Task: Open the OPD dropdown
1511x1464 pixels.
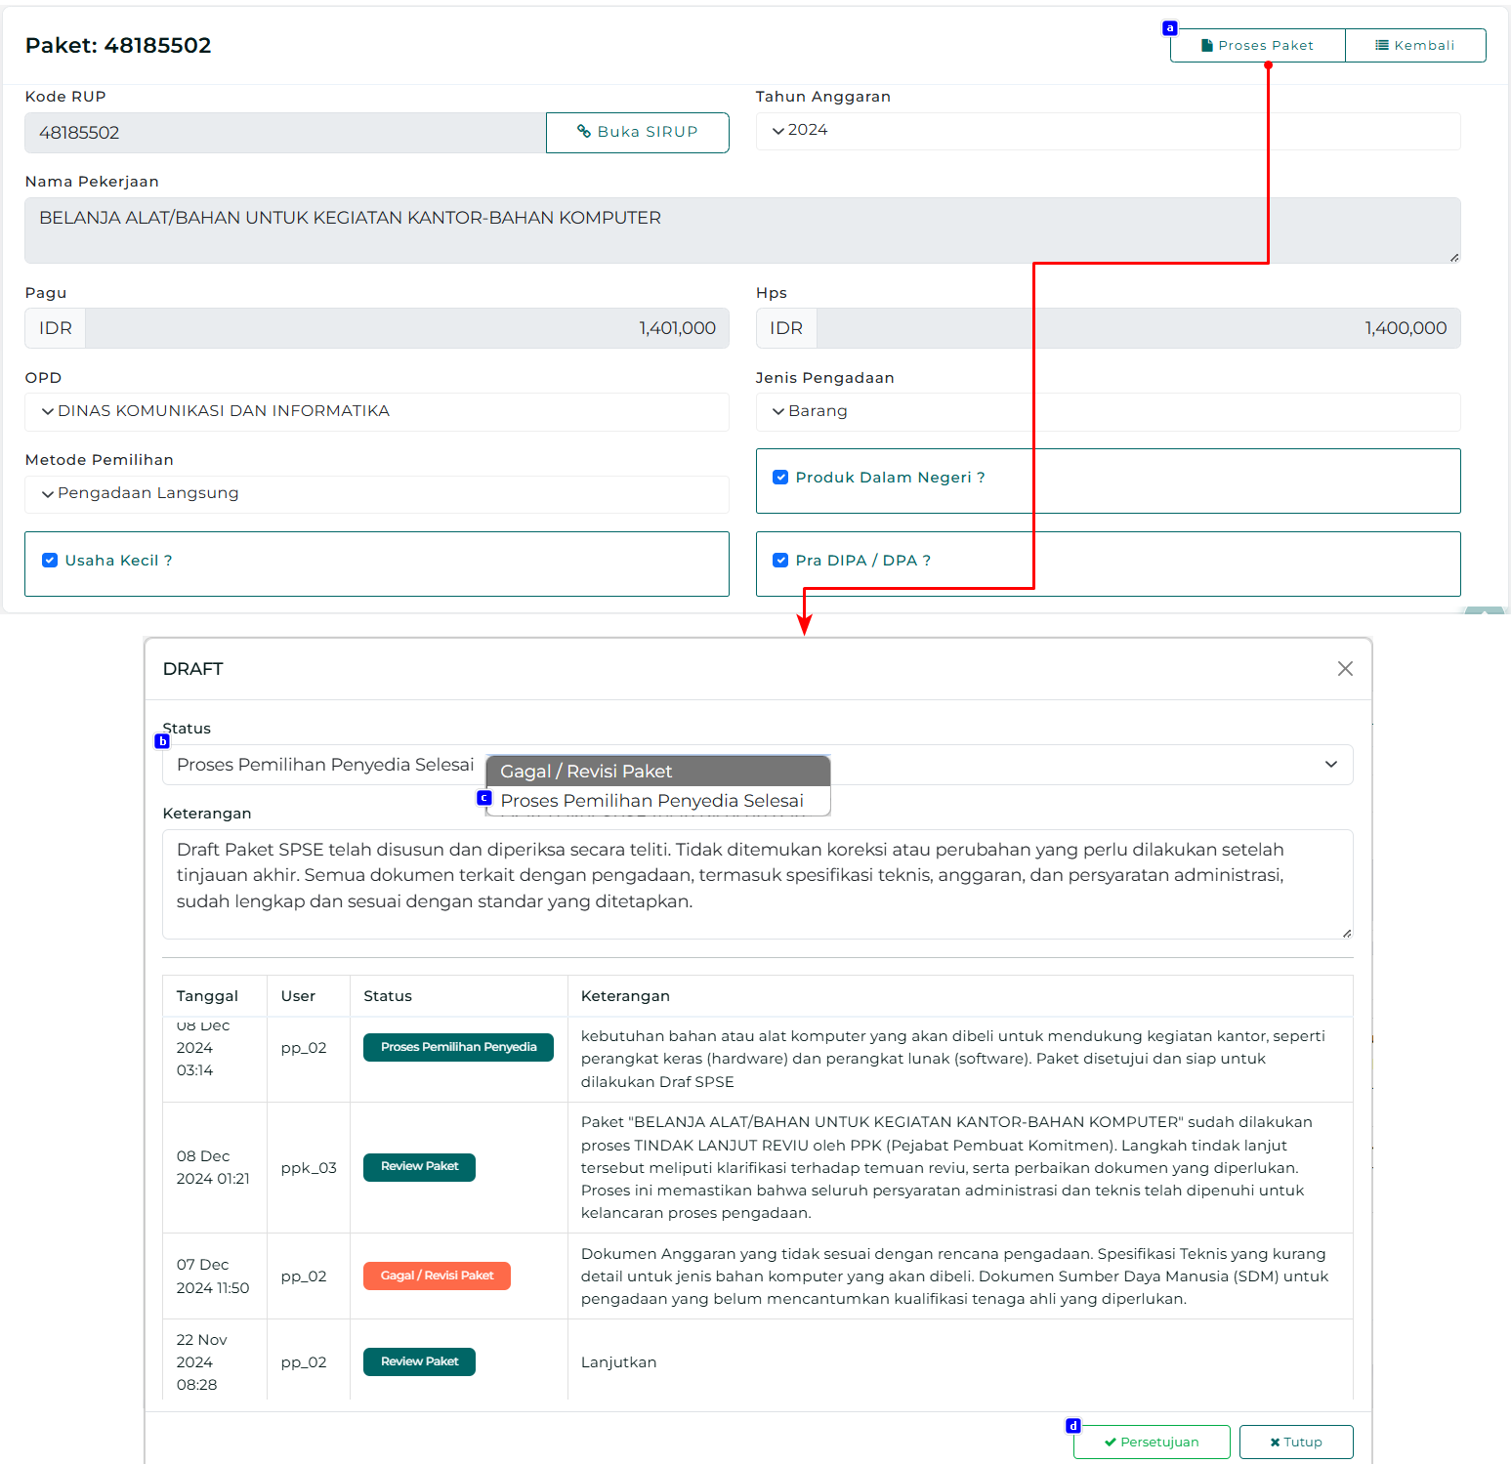Action: 376,411
